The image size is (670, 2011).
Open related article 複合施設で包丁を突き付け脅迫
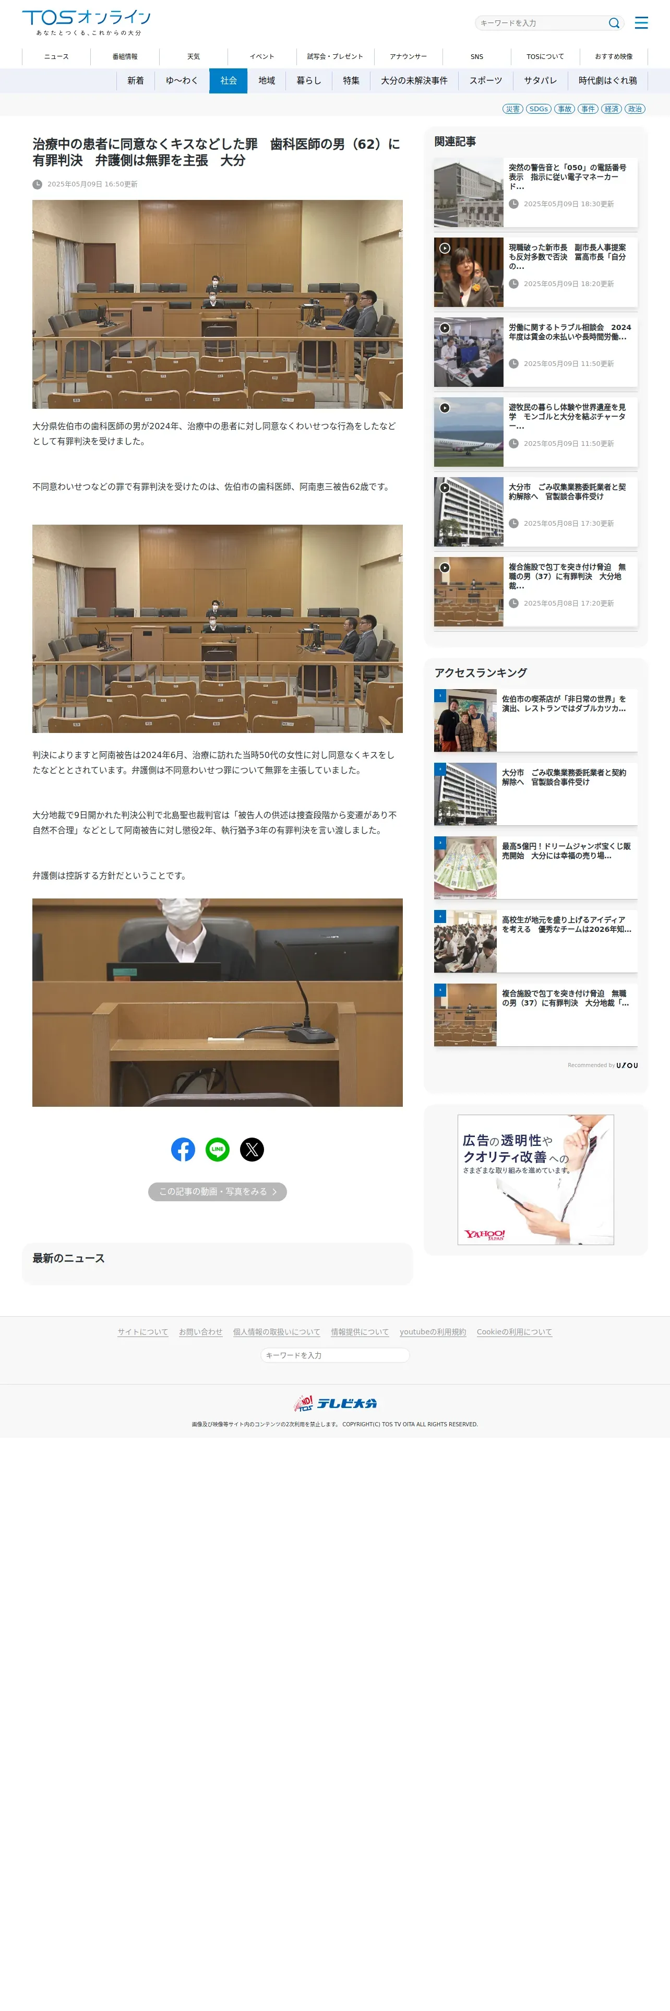pos(536,592)
